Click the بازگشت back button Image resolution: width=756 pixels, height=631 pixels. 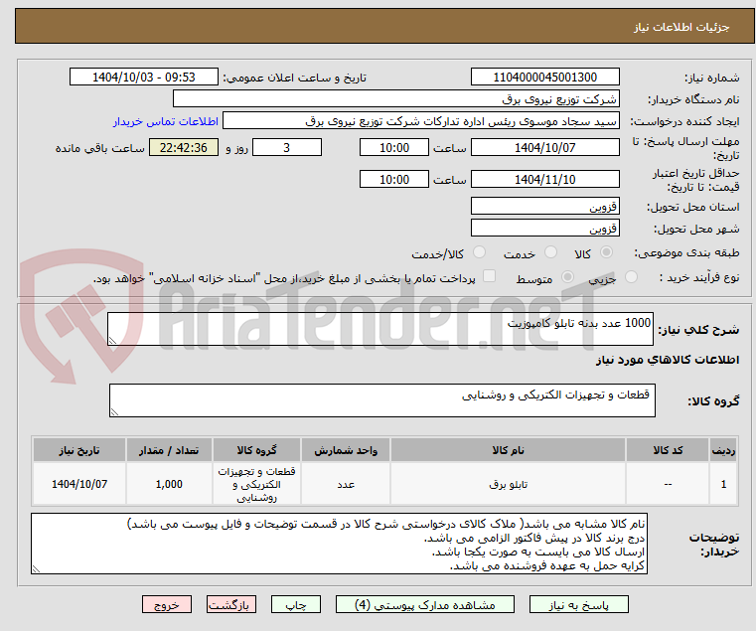(x=231, y=604)
